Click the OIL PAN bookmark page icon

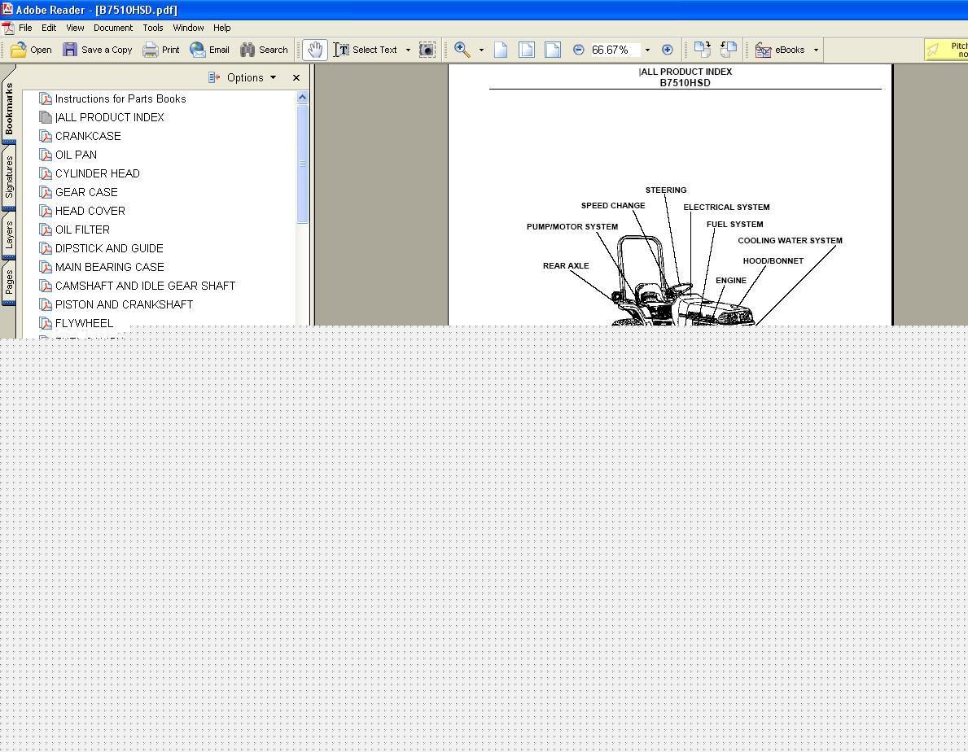click(45, 155)
